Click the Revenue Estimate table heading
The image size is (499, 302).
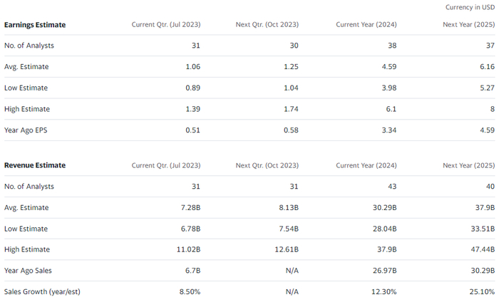click(x=35, y=165)
